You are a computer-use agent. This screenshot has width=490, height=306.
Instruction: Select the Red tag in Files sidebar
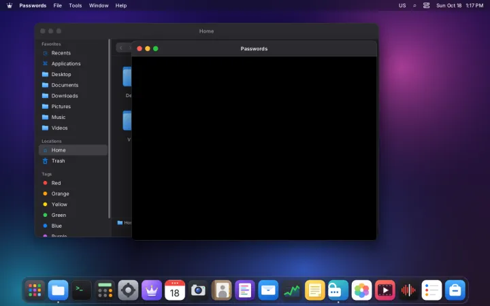click(x=73, y=183)
